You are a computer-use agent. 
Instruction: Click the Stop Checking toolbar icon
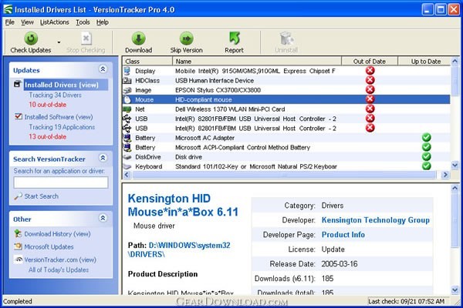pos(86,38)
